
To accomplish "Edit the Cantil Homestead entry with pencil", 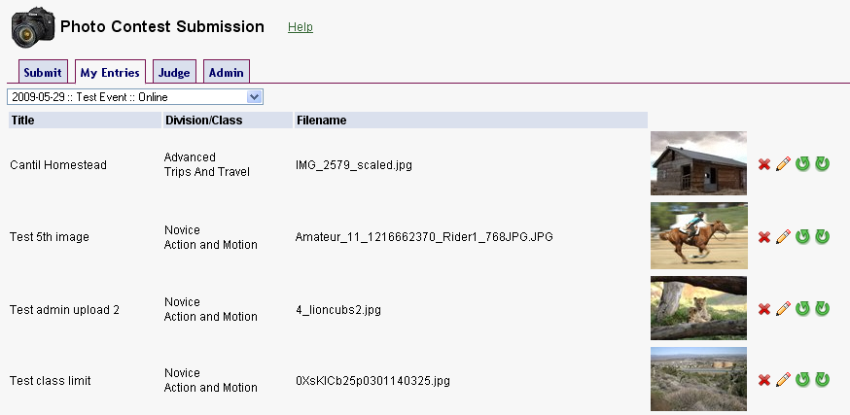I will point(783,164).
